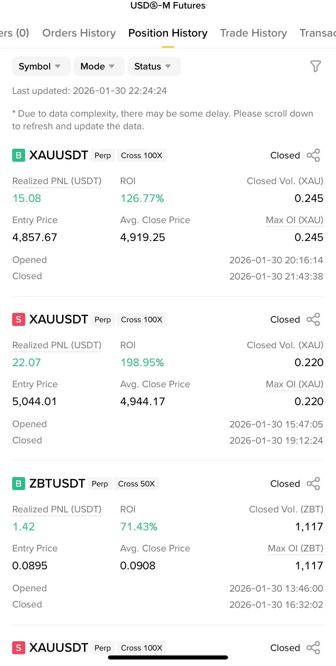
Task: Tap Max OI (XAU) label on first position
Action: 294,220
